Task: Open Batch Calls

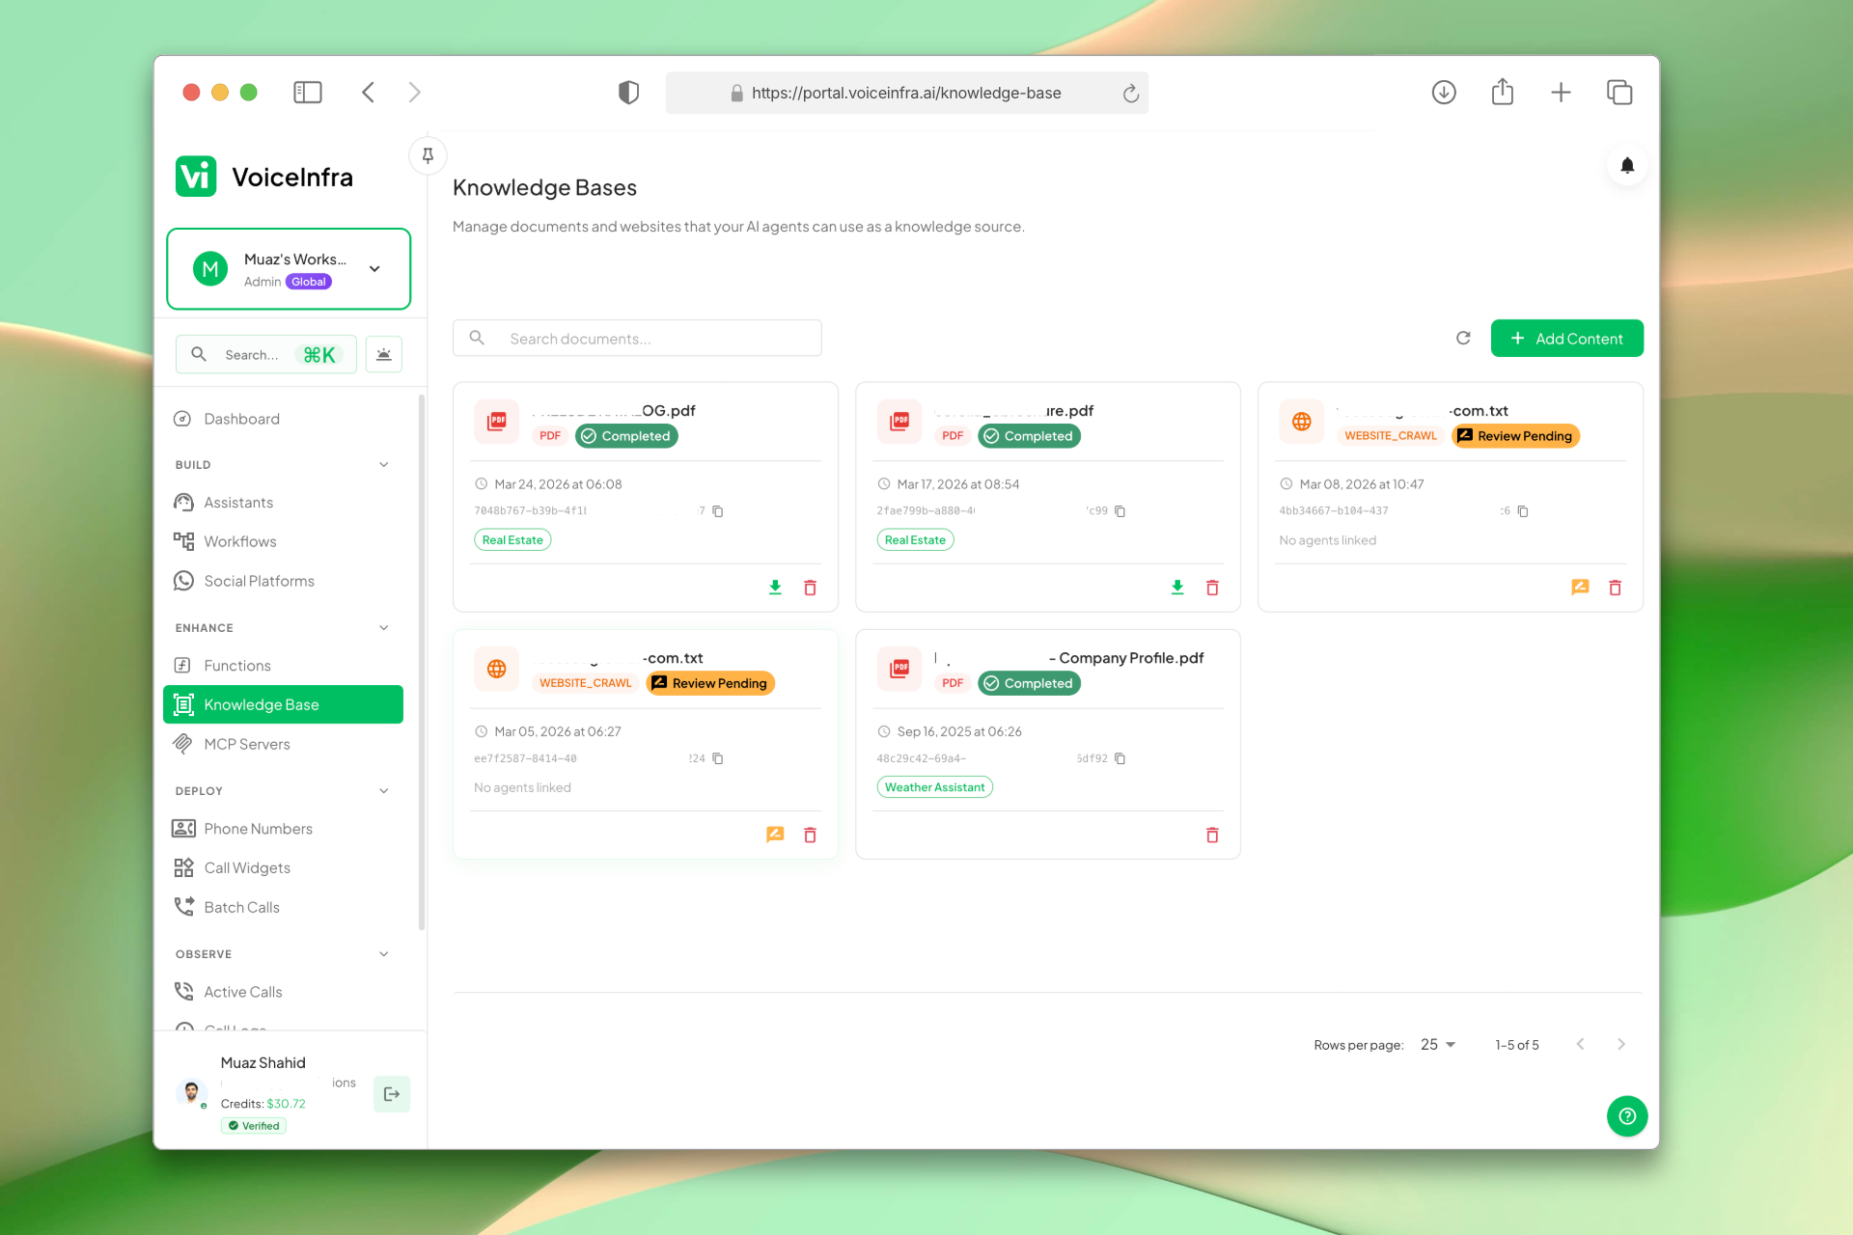Action: (284, 907)
